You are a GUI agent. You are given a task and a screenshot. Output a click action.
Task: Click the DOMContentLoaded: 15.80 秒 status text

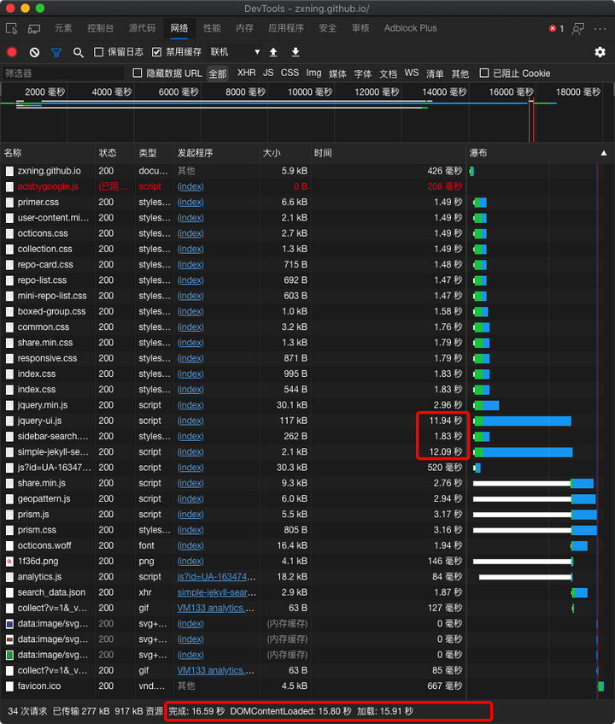(x=290, y=711)
